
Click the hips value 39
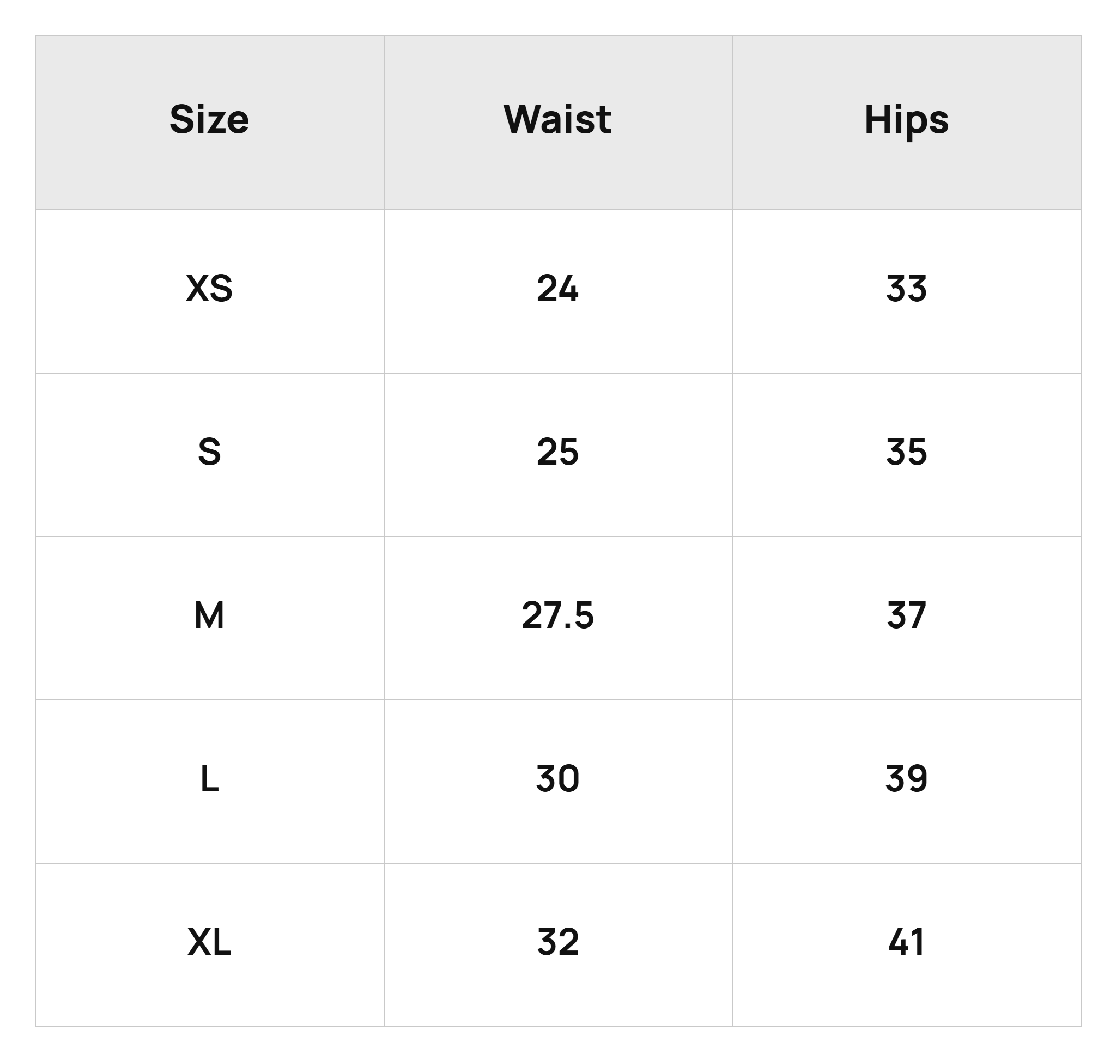[906, 779]
